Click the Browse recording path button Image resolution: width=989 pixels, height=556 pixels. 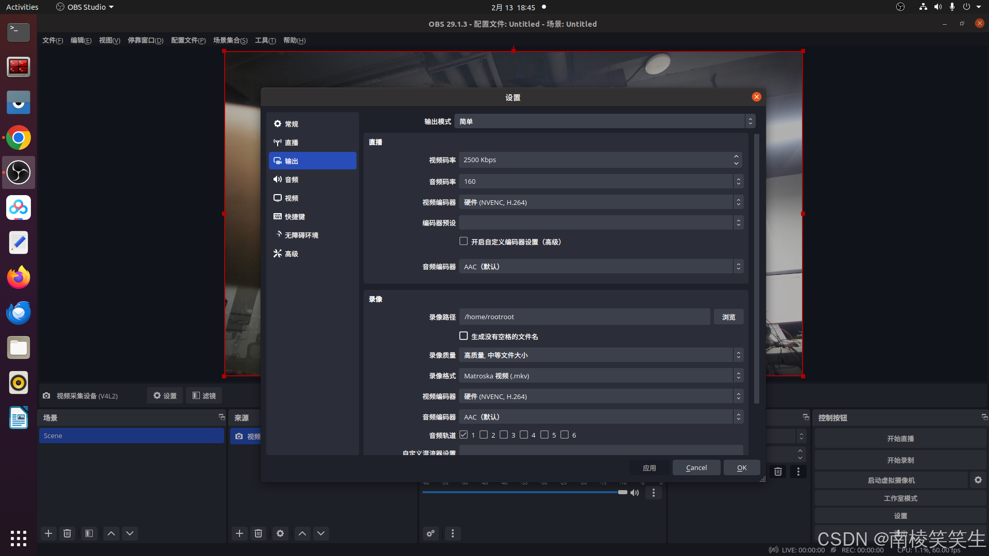click(728, 317)
